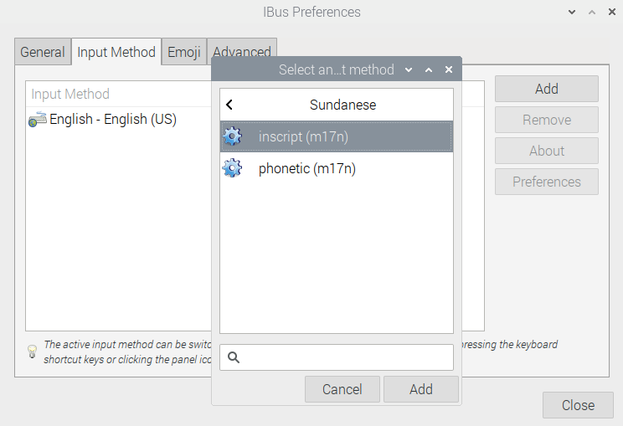623x426 pixels.
Task: Minimize the input method selection dialog
Action: point(409,70)
